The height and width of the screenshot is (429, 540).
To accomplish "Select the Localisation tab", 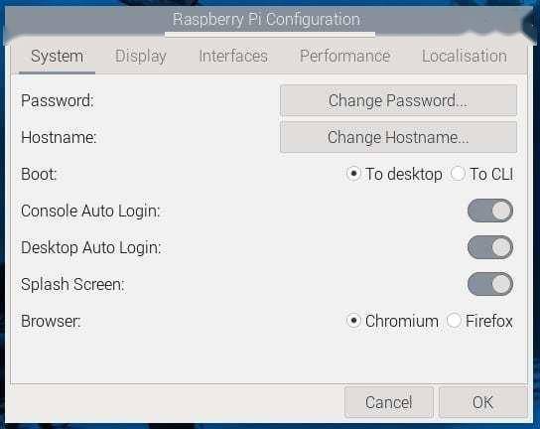I will tap(465, 57).
